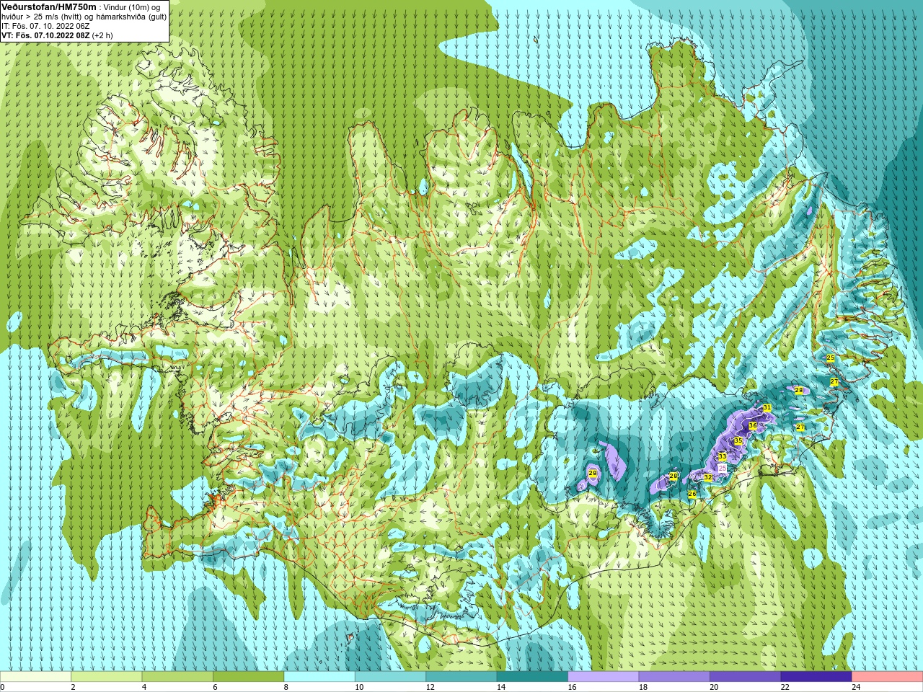Click the yellow gust label 26
923x692 pixels.
pos(692,494)
